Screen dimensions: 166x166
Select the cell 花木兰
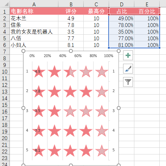click(34, 18)
